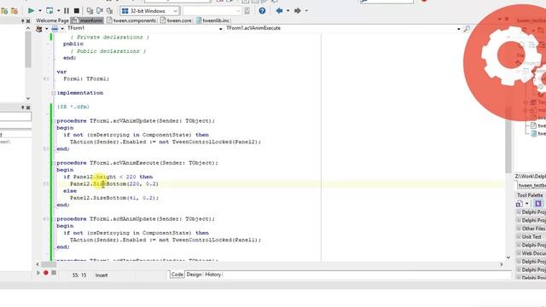This screenshot has width=546, height=307.
Task: Click the Run Without Debugging icon
Action: tap(49, 11)
